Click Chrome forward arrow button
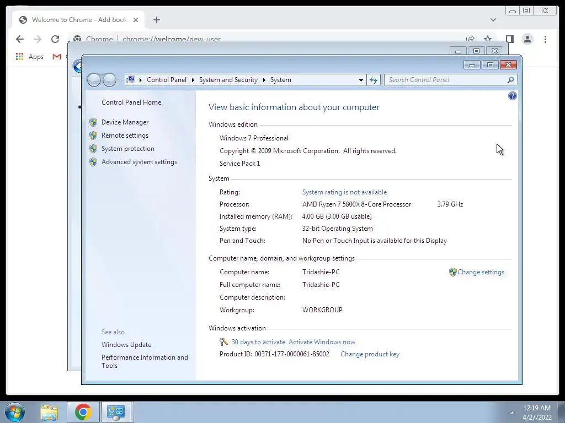 pyautogui.click(x=38, y=39)
